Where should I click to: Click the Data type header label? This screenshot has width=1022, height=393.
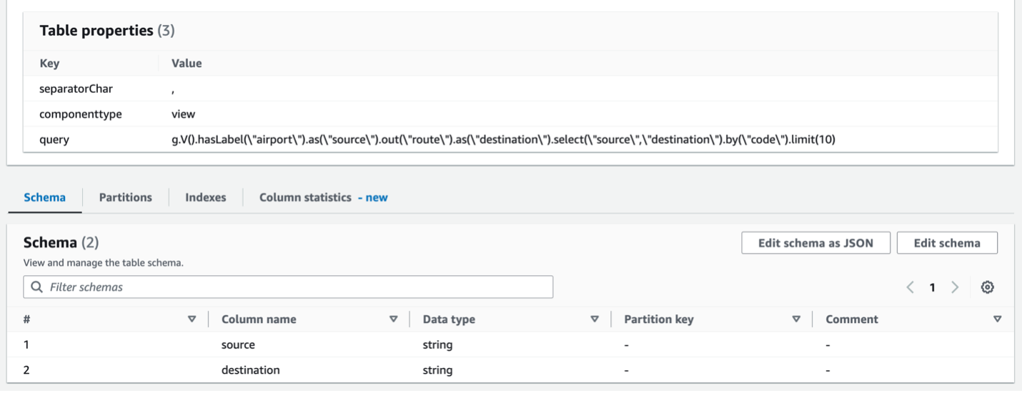click(449, 319)
